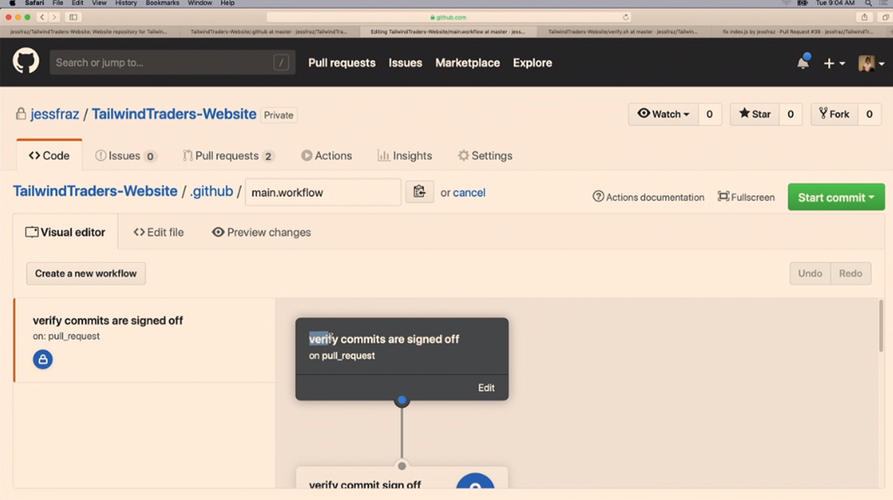This screenshot has height=500, width=893.
Task: Edit the main.workflow filename field
Action: 323,192
